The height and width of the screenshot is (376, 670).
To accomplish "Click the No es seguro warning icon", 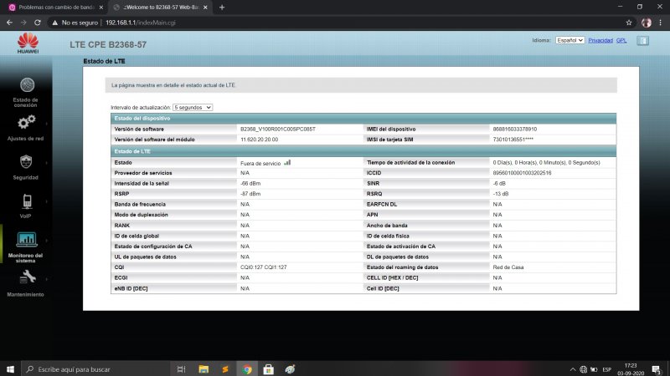I will pos(54,23).
